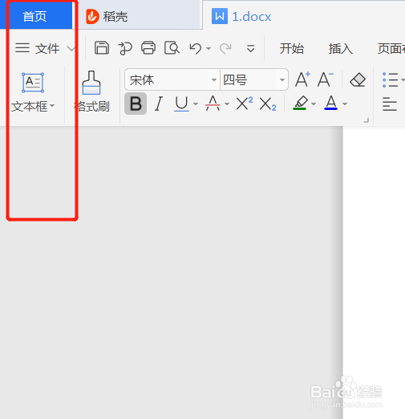
Task: Open the font settings dialog launcher
Action: click(367, 120)
